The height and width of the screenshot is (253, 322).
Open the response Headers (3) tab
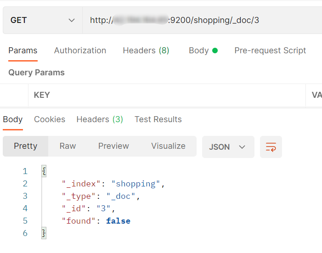[x=100, y=119]
